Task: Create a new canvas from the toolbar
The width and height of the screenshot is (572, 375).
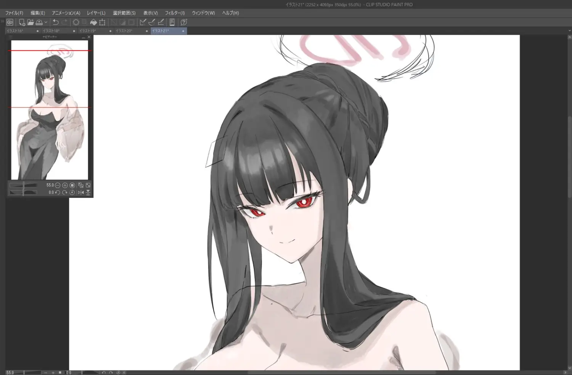Action: (22, 22)
